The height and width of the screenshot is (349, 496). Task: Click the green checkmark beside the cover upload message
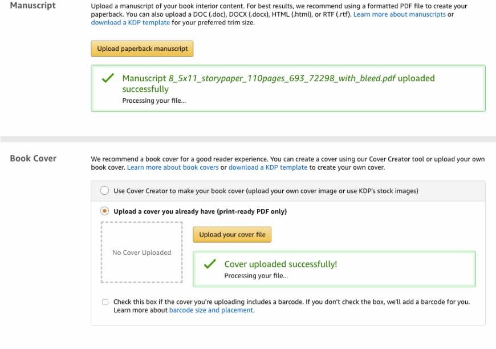click(x=210, y=264)
